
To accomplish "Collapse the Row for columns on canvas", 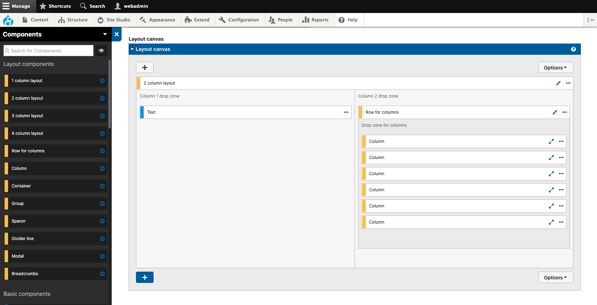I will 554,112.
